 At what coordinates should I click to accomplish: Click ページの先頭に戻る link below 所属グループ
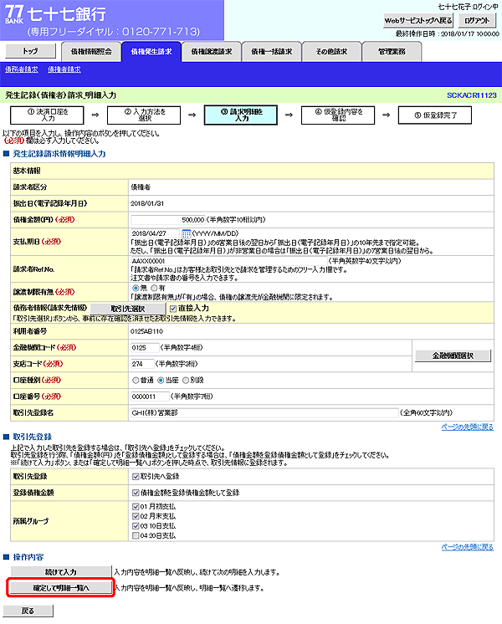[468, 547]
